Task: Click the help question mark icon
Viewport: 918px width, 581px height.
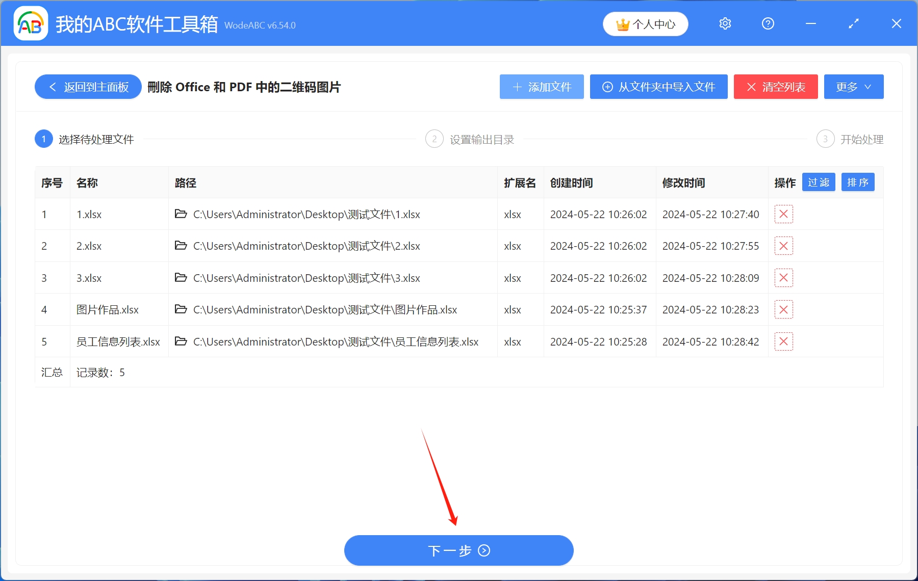Action: click(768, 23)
